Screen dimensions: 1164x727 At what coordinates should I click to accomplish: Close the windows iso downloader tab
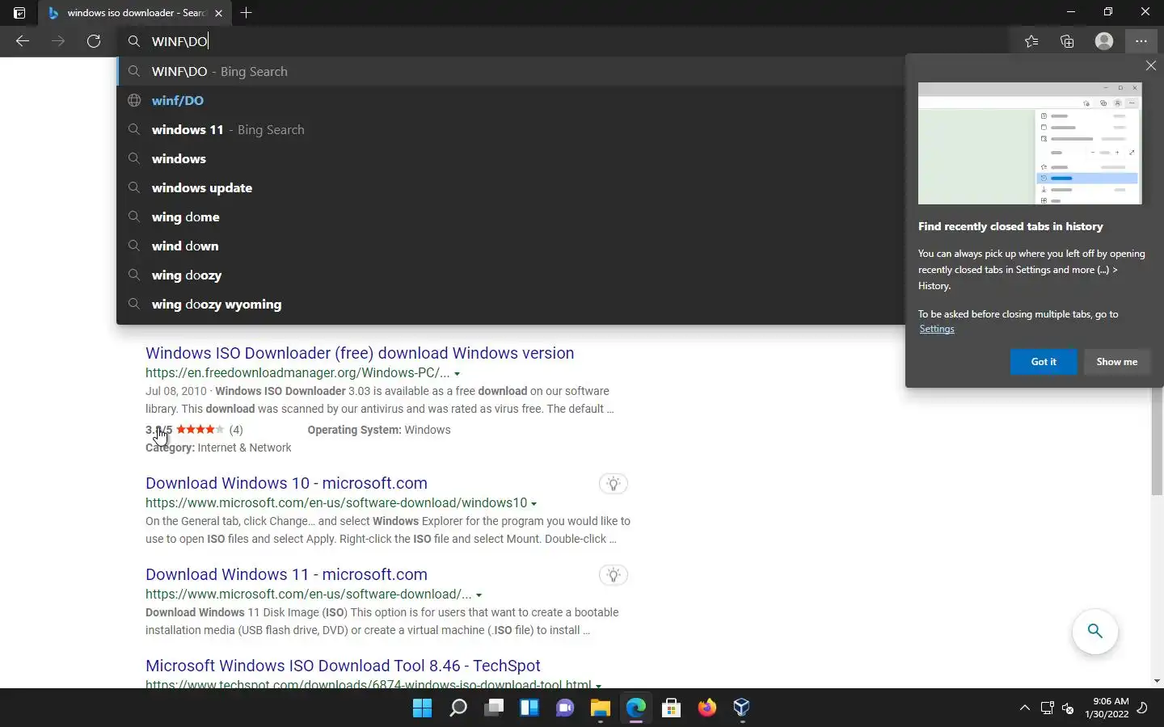tap(218, 13)
